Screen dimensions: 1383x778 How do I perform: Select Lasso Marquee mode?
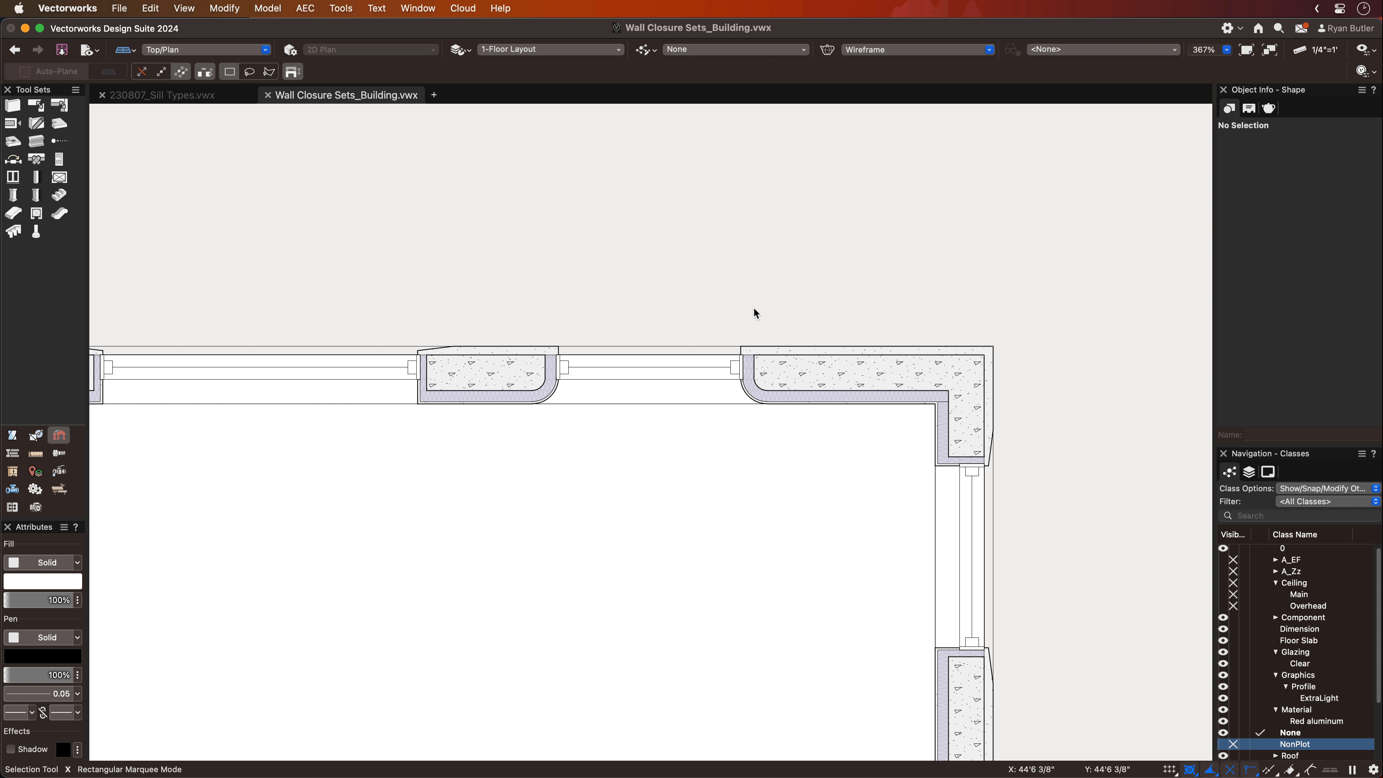[x=249, y=71]
